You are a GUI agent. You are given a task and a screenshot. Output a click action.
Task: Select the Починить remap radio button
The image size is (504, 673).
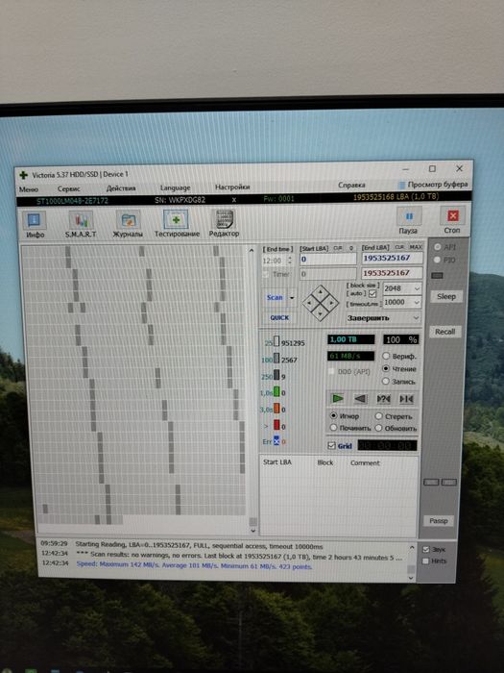click(x=333, y=428)
